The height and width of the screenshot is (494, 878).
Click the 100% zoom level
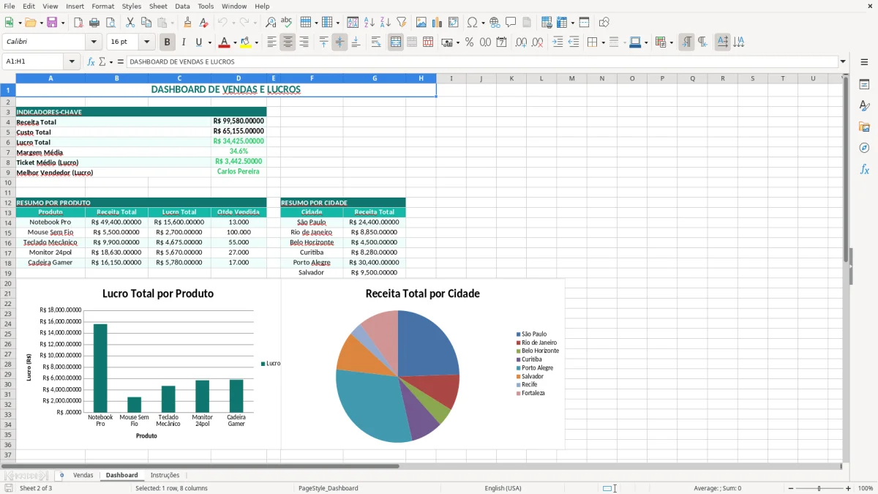(x=866, y=488)
